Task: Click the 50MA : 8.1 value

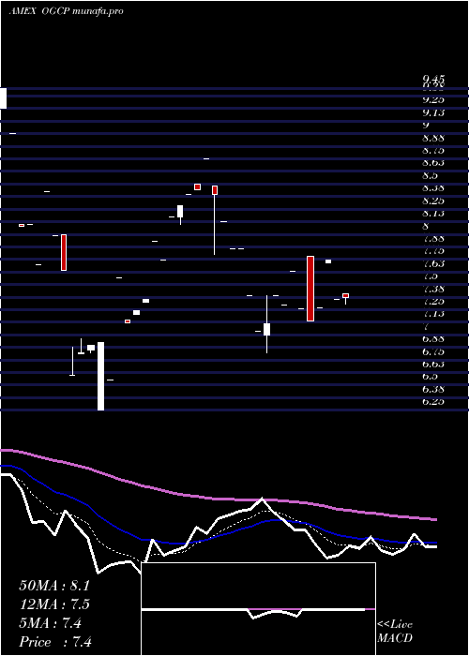Action: pyautogui.click(x=54, y=586)
